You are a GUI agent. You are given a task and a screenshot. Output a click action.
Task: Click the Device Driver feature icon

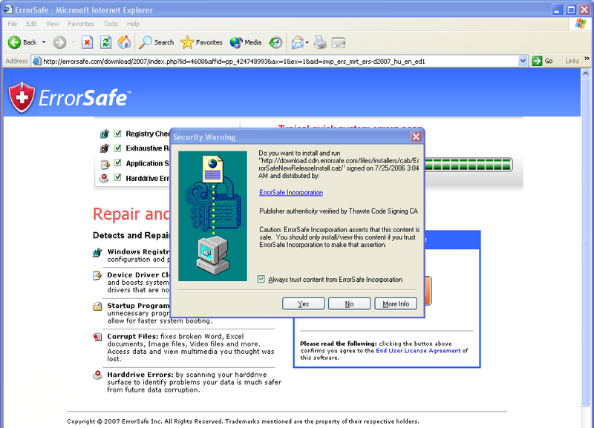97,275
